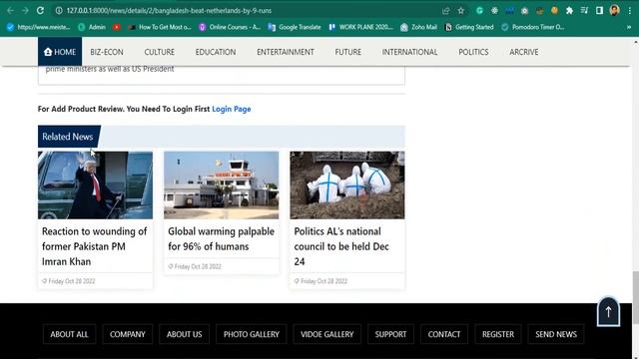Screen dimensions: 639x359
Task: Jump to top with the arrow button
Action: click(608, 312)
